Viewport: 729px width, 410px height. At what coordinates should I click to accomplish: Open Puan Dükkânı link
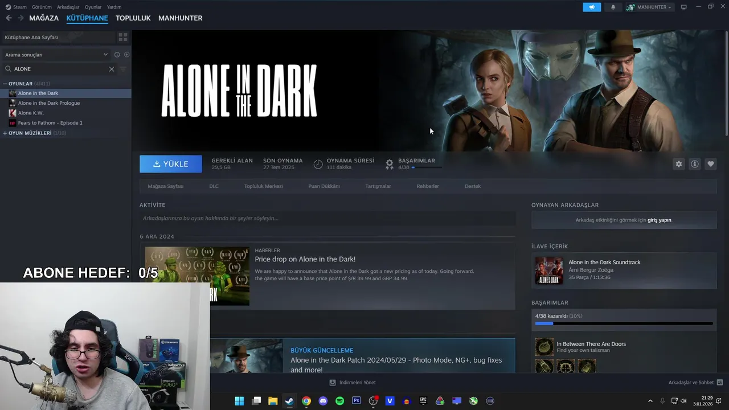point(324,186)
